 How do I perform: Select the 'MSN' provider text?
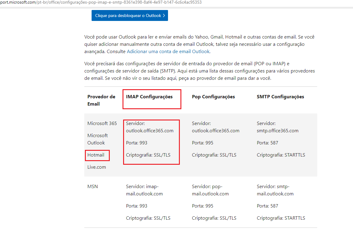92,186
